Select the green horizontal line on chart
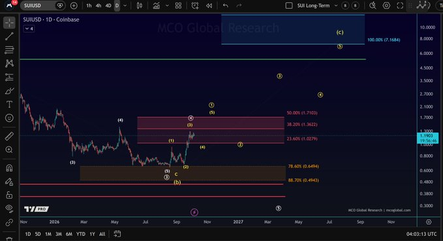Image resolution: width=443 pixels, height=241 pixels. (x=193, y=59)
